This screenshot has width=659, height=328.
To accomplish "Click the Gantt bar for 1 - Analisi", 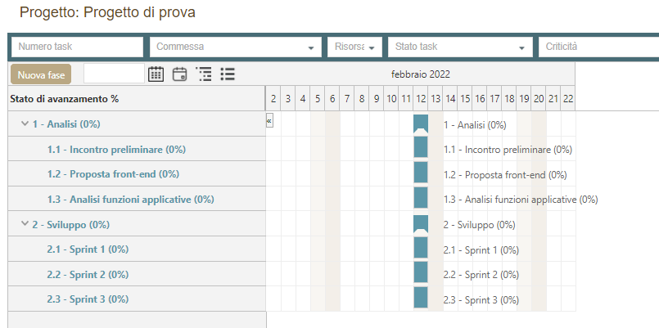I will 421,124.
